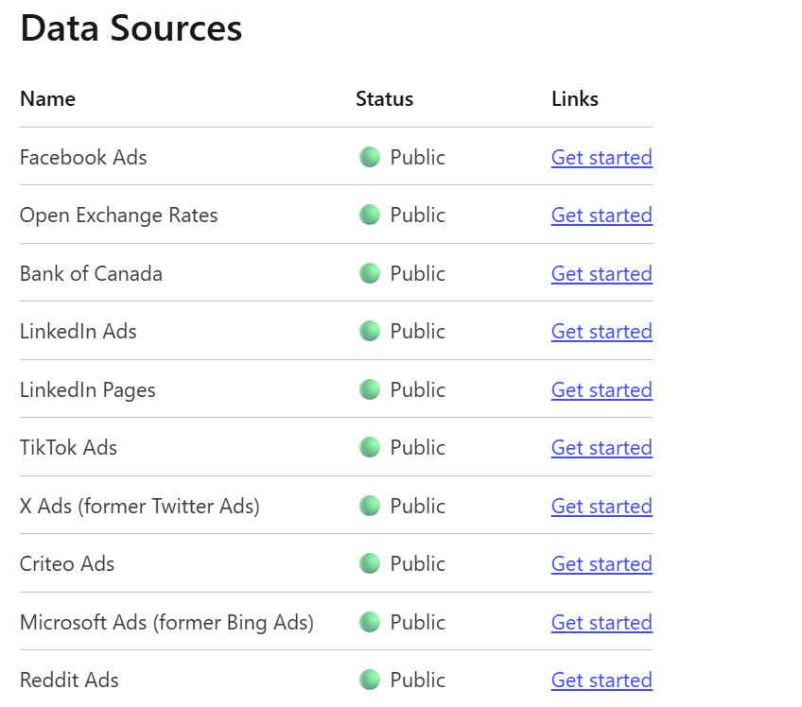Click the status dot next to Reddit Ads
Image resolution: width=802 pixels, height=707 pixels.
coord(369,680)
